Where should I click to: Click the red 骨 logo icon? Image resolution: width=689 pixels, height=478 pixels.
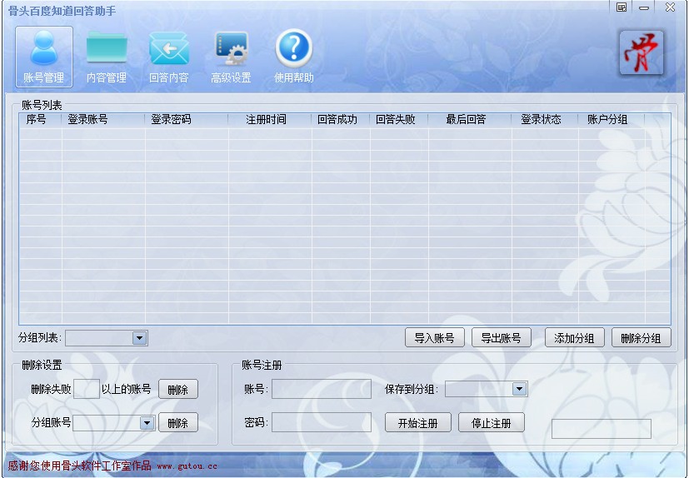point(642,52)
